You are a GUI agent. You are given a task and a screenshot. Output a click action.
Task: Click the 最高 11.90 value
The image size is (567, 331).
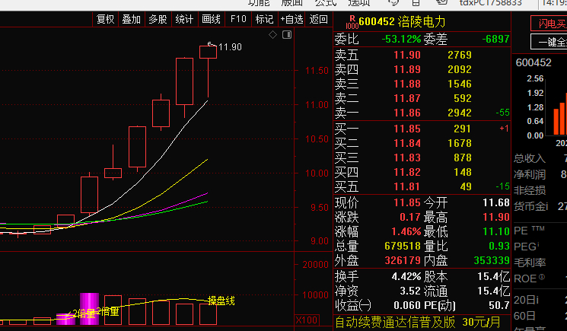(x=496, y=217)
